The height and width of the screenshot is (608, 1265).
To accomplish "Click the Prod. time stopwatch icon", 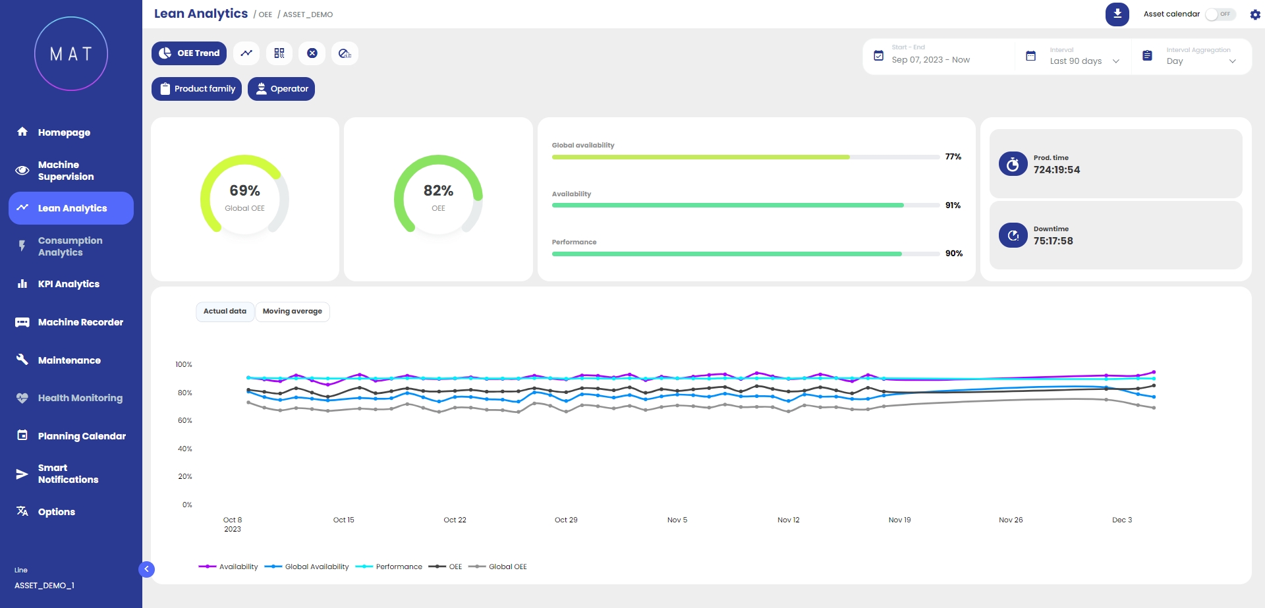I will (x=1013, y=164).
